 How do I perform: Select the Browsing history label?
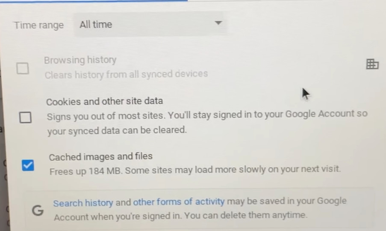tap(80, 60)
